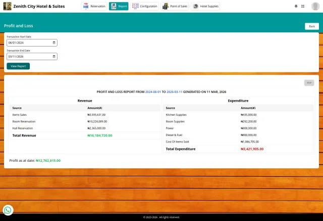The width and height of the screenshot is (323, 221).
Task: Click the 2026-03-11 date in report title
Action: 175,92
